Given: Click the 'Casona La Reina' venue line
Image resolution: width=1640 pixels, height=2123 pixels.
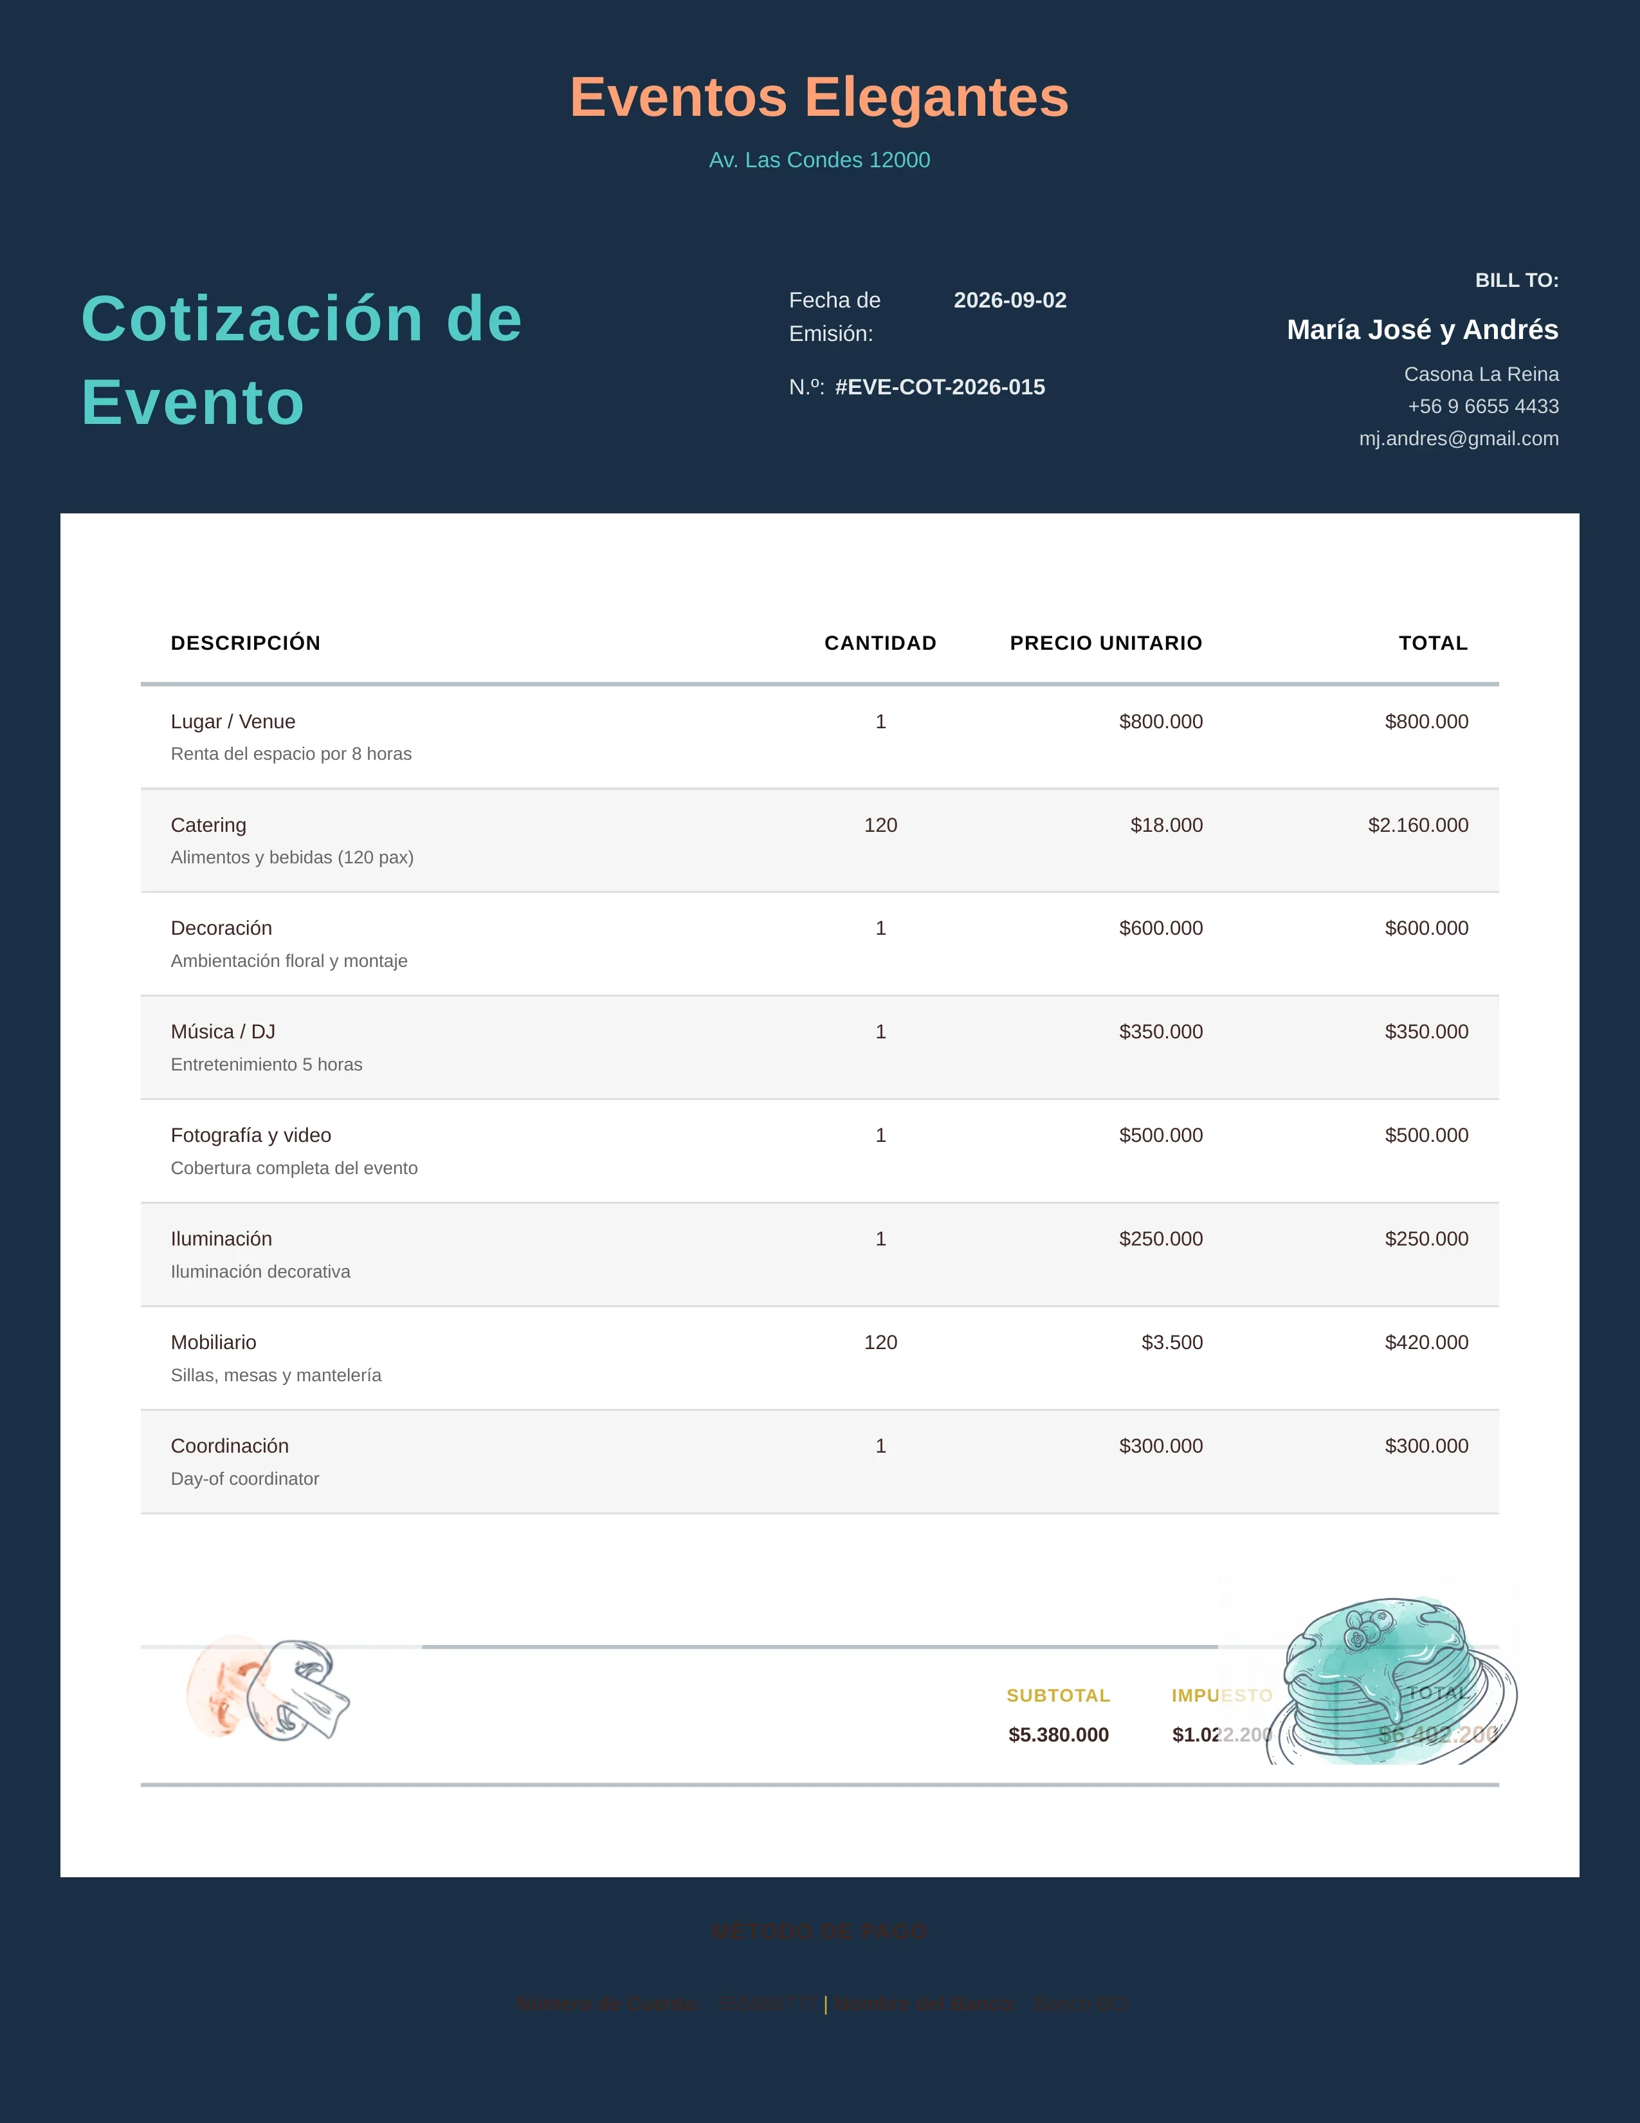Looking at the screenshot, I should (x=1481, y=374).
